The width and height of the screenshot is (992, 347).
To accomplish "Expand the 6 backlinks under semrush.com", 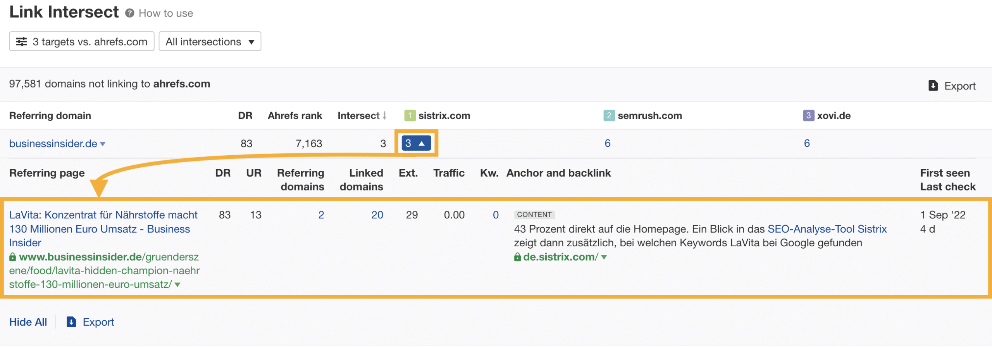I will (607, 143).
